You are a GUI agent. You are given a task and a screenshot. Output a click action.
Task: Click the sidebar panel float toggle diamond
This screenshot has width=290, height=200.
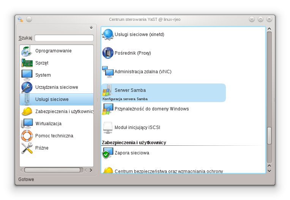pos(91,27)
